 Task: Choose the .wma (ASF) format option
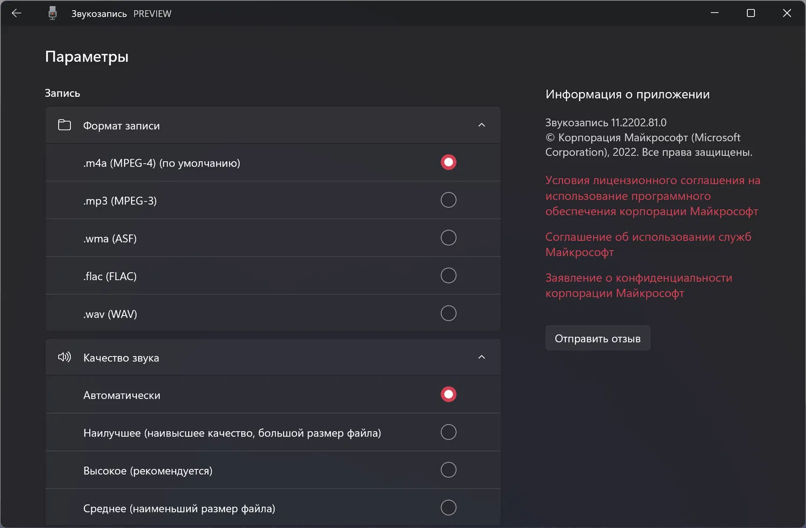point(448,238)
